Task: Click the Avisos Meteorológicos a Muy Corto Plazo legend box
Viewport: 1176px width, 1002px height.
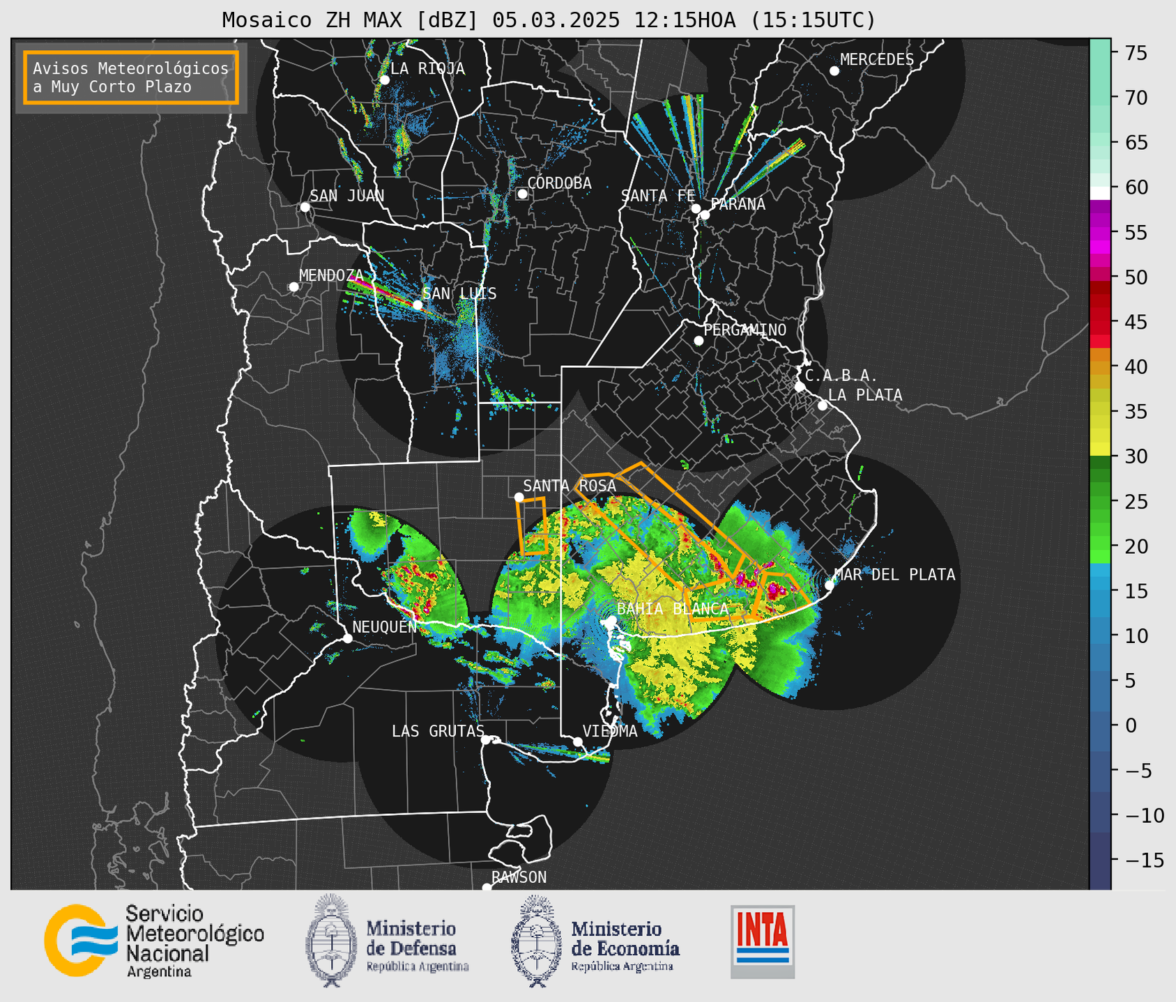Action: pos(131,77)
